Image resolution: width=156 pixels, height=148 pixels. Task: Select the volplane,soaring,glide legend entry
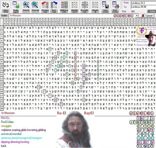click(23, 130)
